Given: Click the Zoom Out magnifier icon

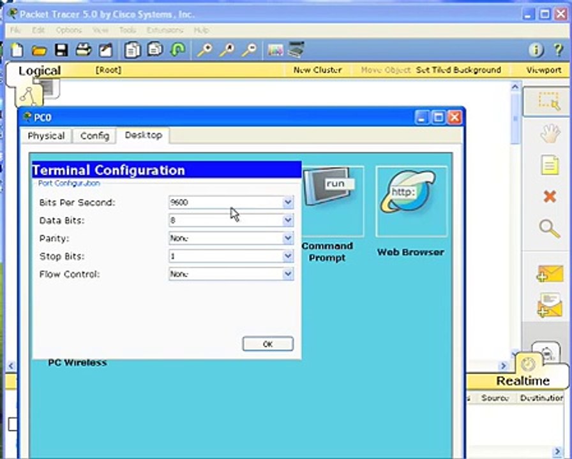Looking at the screenshot, I should (250, 50).
